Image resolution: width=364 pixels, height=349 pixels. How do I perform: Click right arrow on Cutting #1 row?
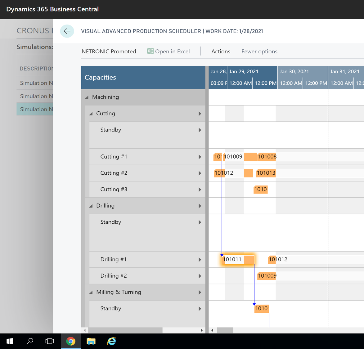coord(200,157)
